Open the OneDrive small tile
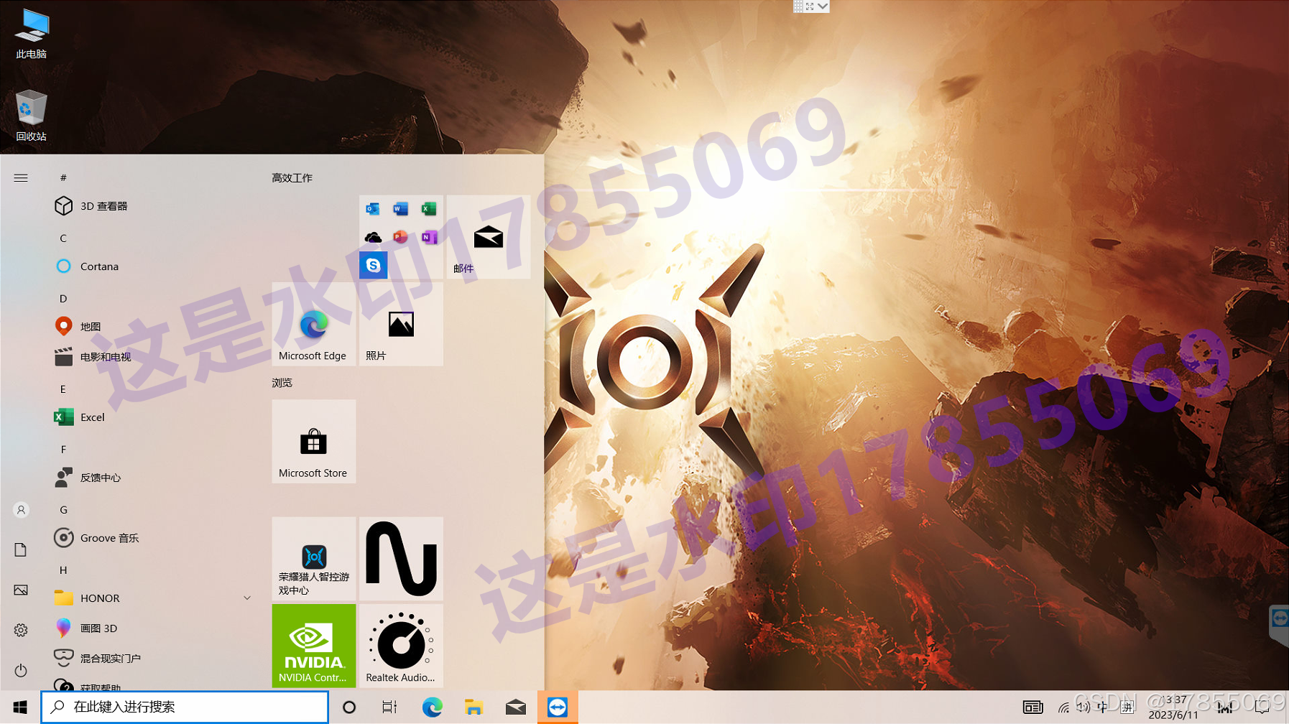This screenshot has height=724, width=1289. pyautogui.click(x=373, y=237)
